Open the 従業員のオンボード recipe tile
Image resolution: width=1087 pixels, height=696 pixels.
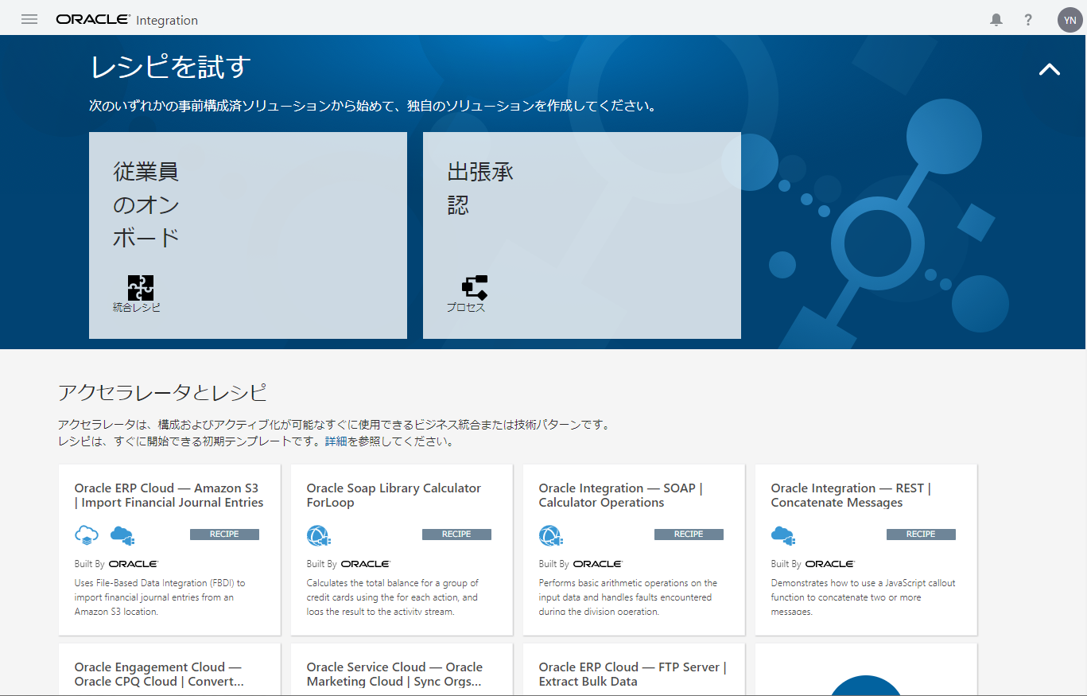pos(247,235)
